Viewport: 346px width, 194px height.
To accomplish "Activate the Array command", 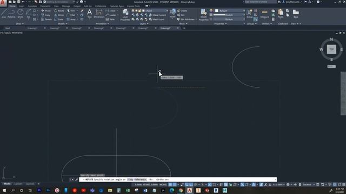I will pos(71,19).
